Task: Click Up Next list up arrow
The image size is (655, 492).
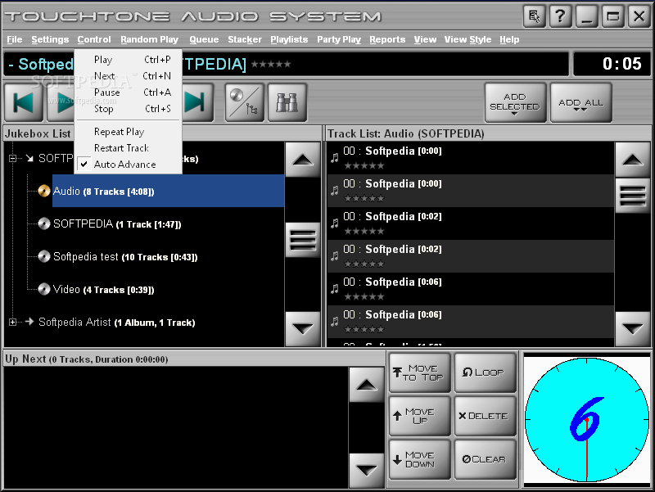Action: [x=366, y=385]
